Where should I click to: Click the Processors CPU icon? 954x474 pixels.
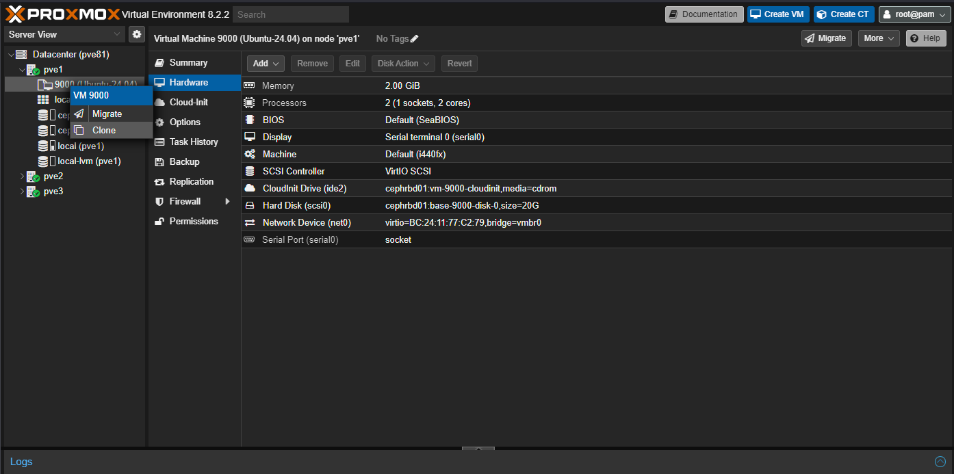(x=249, y=103)
